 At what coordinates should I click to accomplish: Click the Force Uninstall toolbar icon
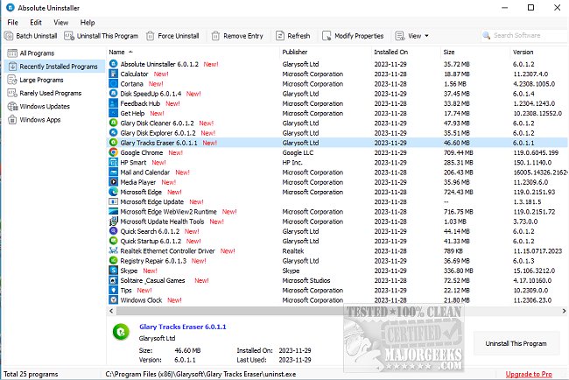click(151, 36)
